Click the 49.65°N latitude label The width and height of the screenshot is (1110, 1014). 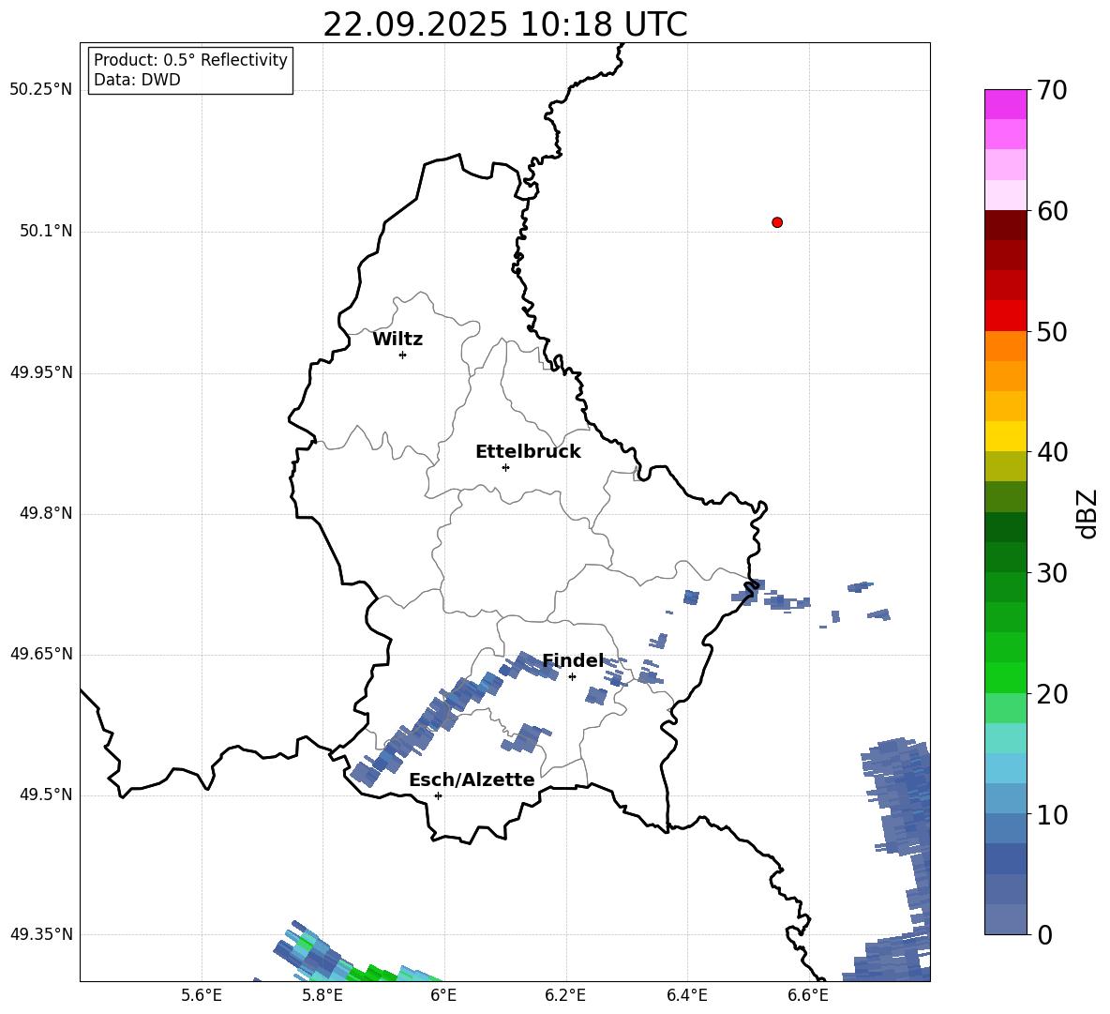[x=41, y=654]
